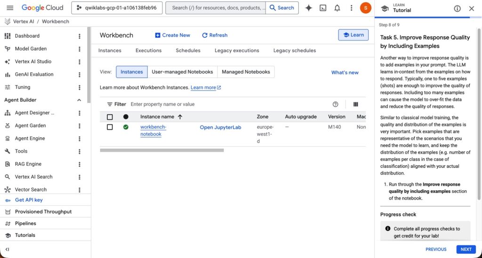Open Model Garden three-dot options
This screenshot has width=482, height=258.
point(79,49)
